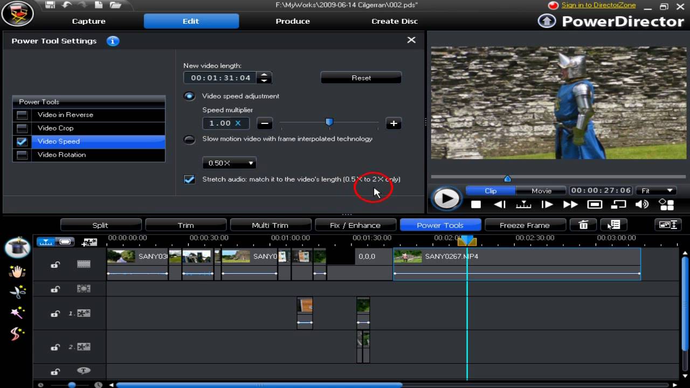Delete selected clip with trash icon

pyautogui.click(x=583, y=225)
